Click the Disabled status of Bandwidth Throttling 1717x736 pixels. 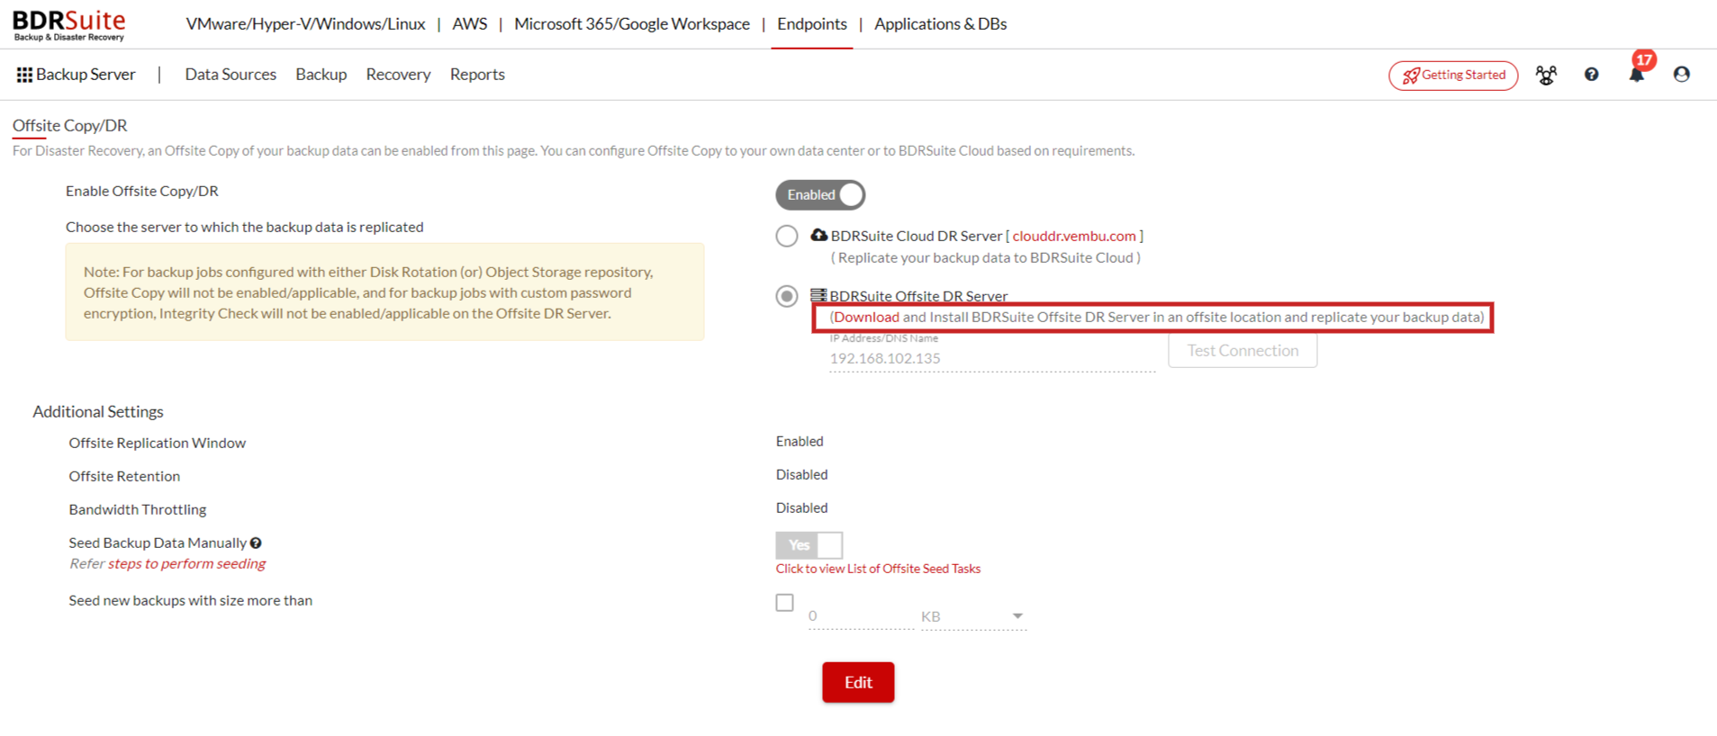(x=801, y=507)
